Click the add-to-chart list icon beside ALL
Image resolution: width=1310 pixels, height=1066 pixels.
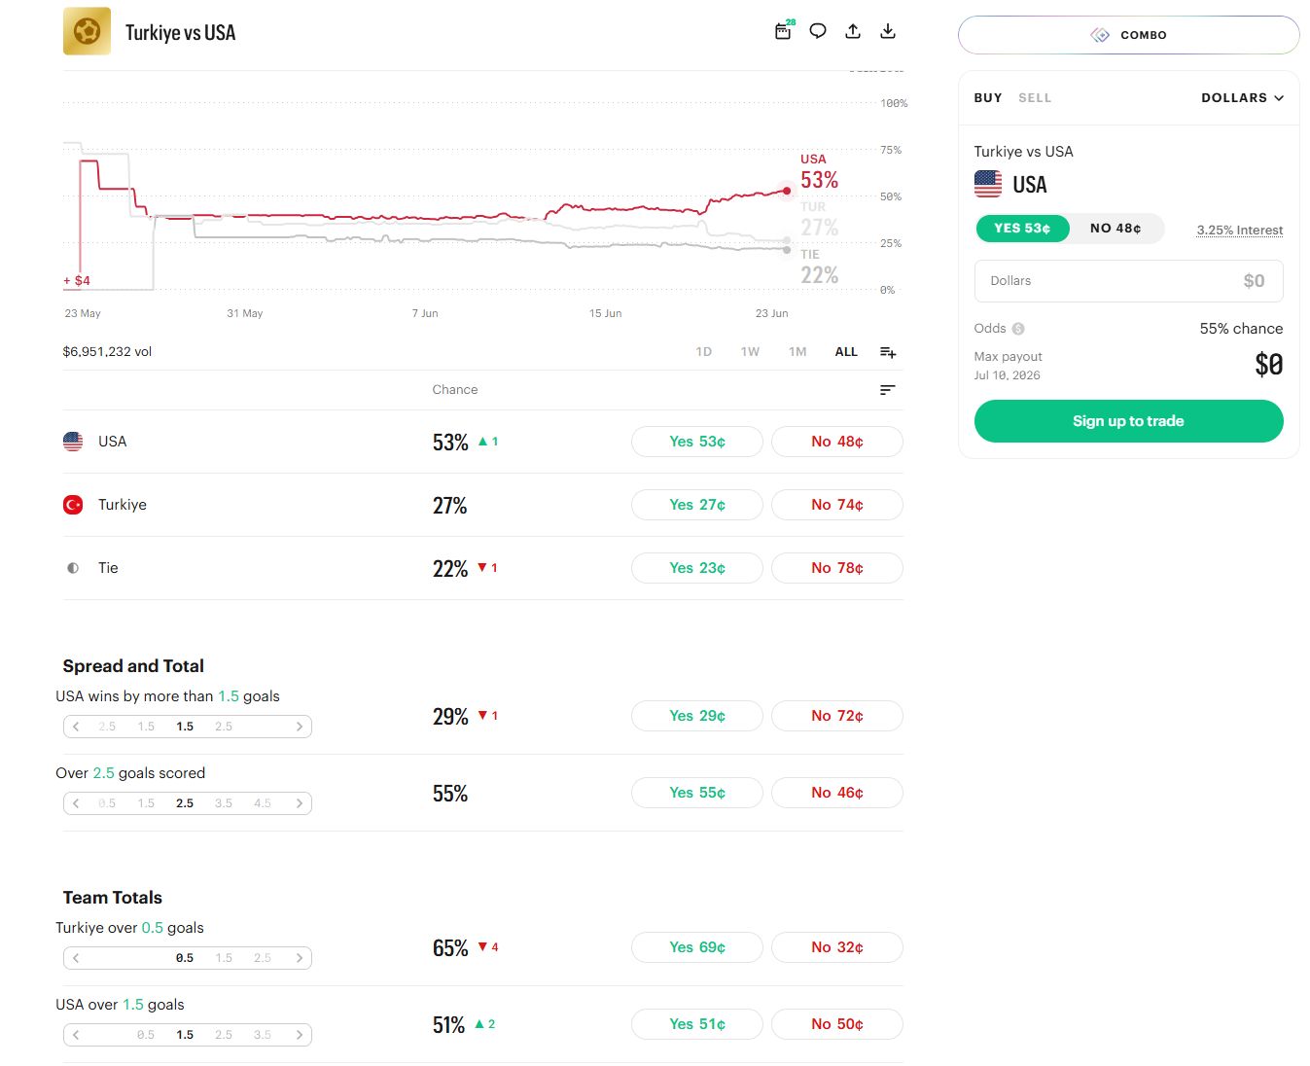click(888, 352)
